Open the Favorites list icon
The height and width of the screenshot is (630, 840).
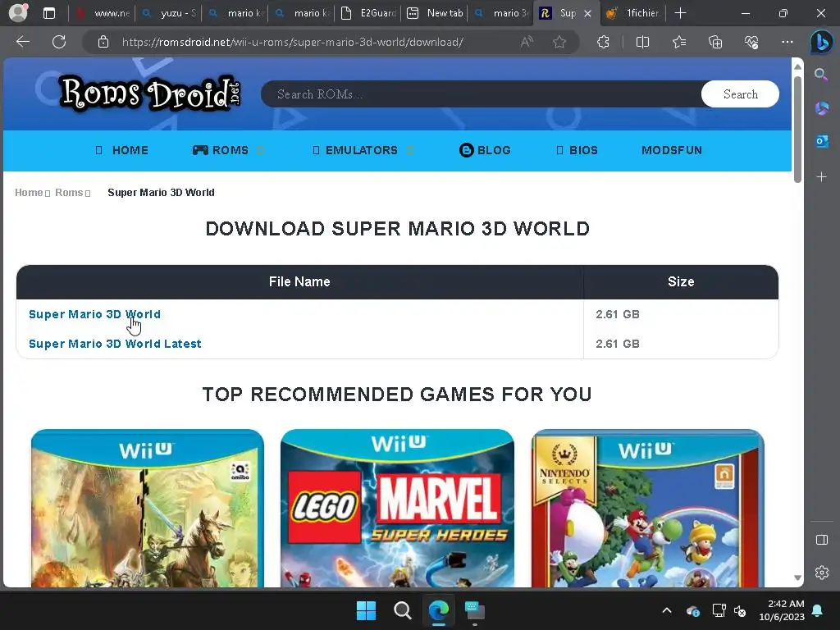click(678, 42)
